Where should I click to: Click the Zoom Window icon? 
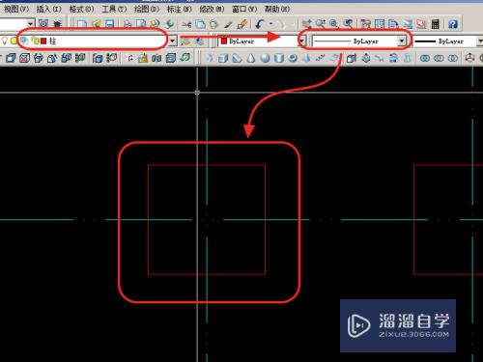coord(334,24)
